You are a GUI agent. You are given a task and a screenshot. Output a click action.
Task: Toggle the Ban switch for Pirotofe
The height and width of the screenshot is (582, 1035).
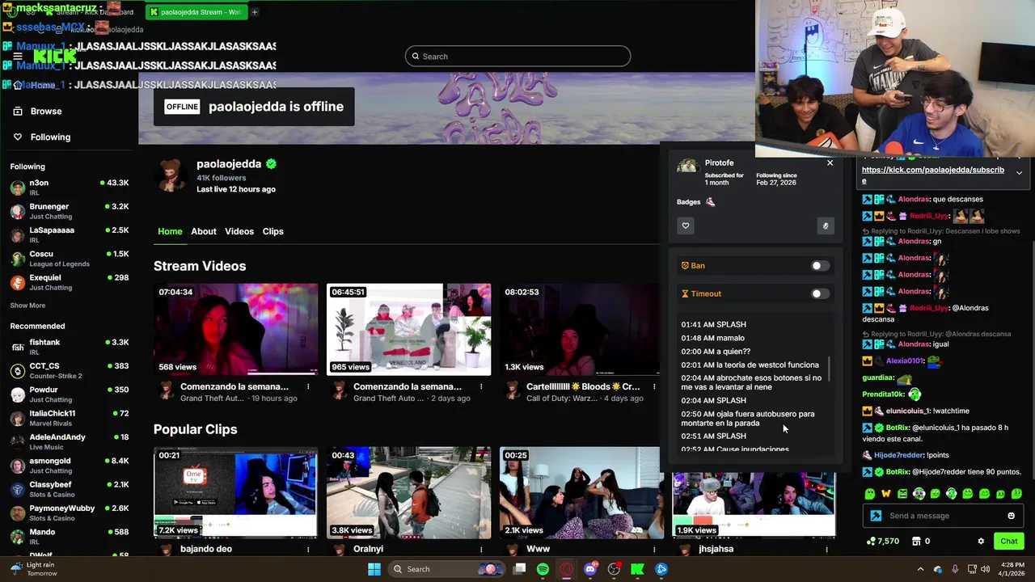820,265
